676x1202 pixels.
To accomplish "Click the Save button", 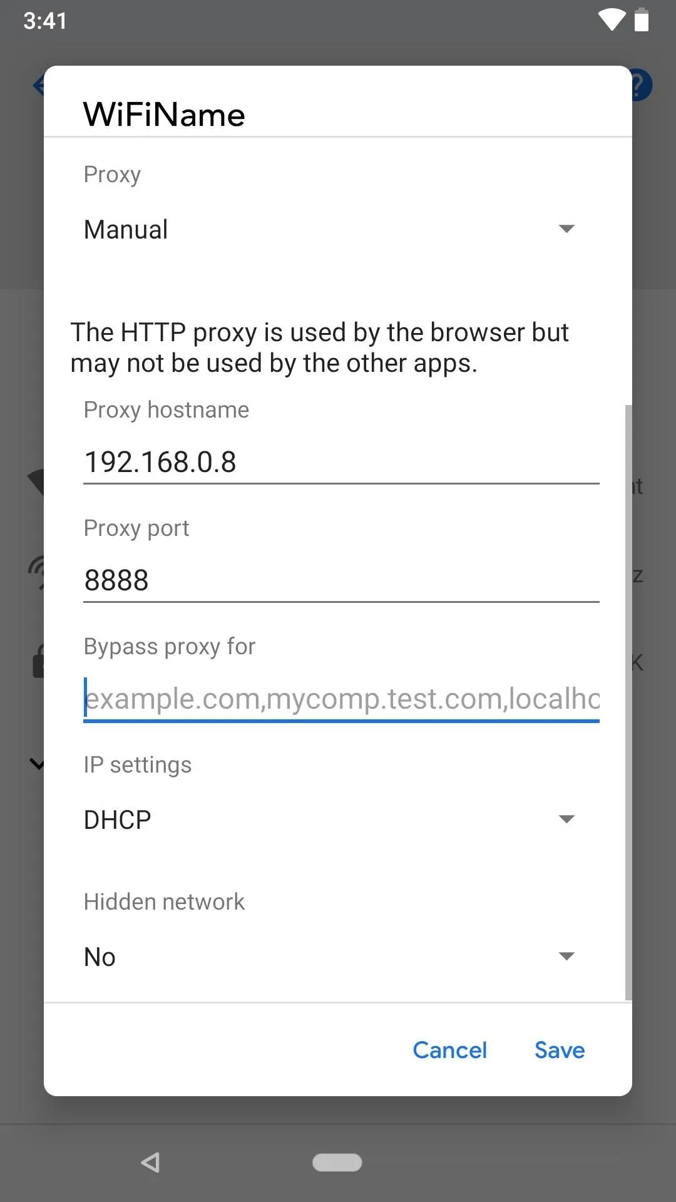I will click(x=560, y=1050).
